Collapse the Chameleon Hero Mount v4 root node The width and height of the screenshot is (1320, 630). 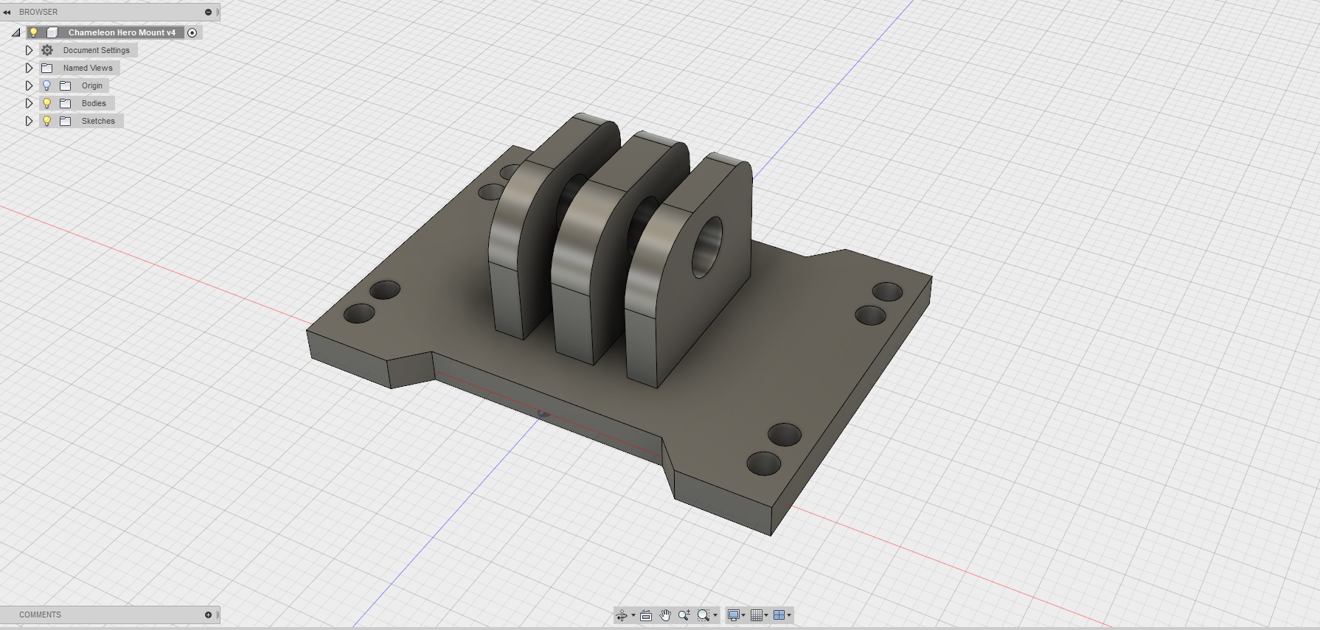point(15,32)
